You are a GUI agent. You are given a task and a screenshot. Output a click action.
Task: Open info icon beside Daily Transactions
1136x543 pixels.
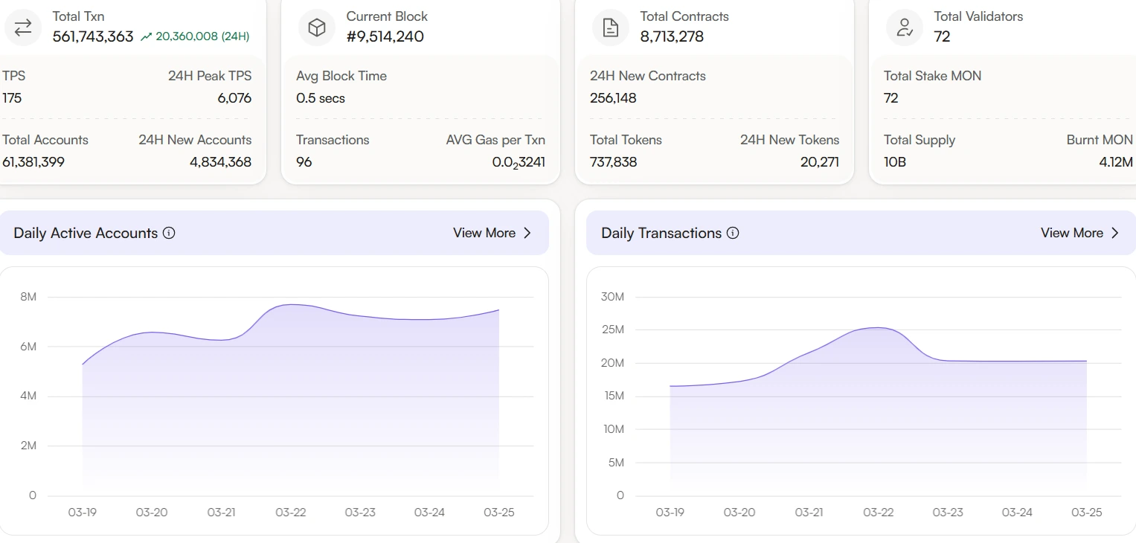click(733, 233)
